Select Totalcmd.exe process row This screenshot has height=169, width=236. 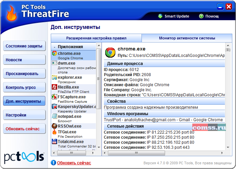click(74, 144)
